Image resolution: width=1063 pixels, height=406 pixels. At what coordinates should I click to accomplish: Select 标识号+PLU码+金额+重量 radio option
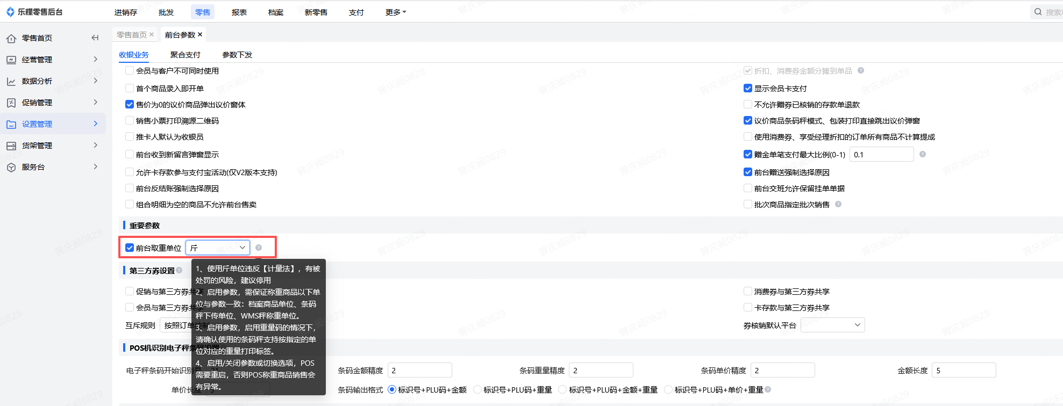coord(563,389)
